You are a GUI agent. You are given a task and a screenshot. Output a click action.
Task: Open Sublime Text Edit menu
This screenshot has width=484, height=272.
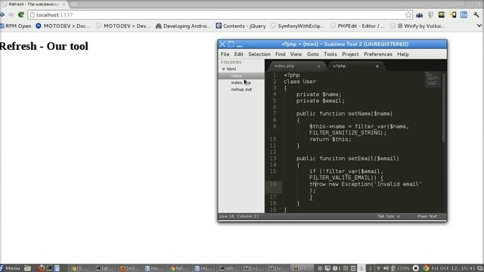[239, 54]
